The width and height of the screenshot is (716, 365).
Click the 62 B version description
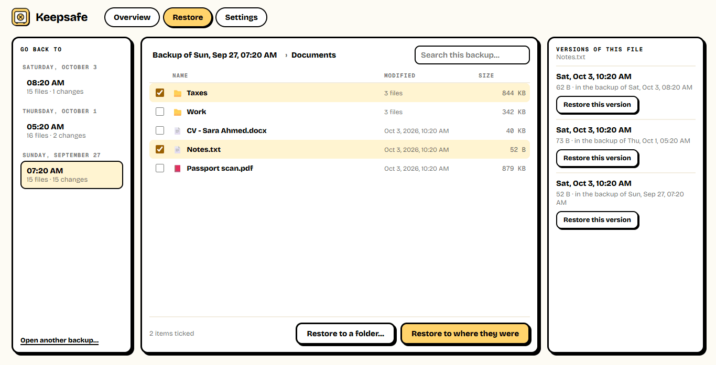coord(624,87)
